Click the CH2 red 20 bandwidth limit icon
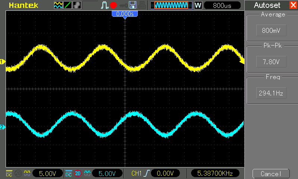 78,173
